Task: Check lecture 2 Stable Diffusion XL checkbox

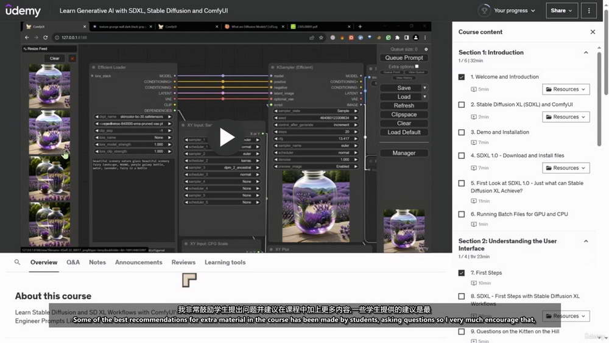Action: tap(462, 105)
